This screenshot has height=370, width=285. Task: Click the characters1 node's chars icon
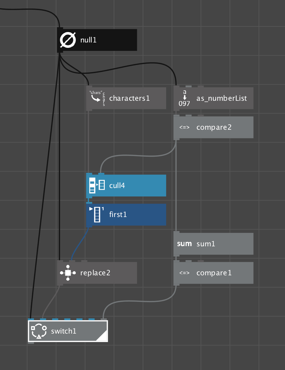(x=97, y=98)
